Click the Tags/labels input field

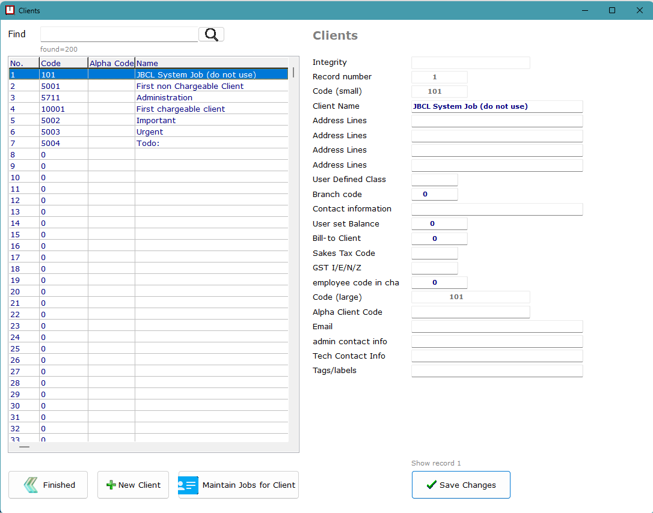(x=497, y=371)
